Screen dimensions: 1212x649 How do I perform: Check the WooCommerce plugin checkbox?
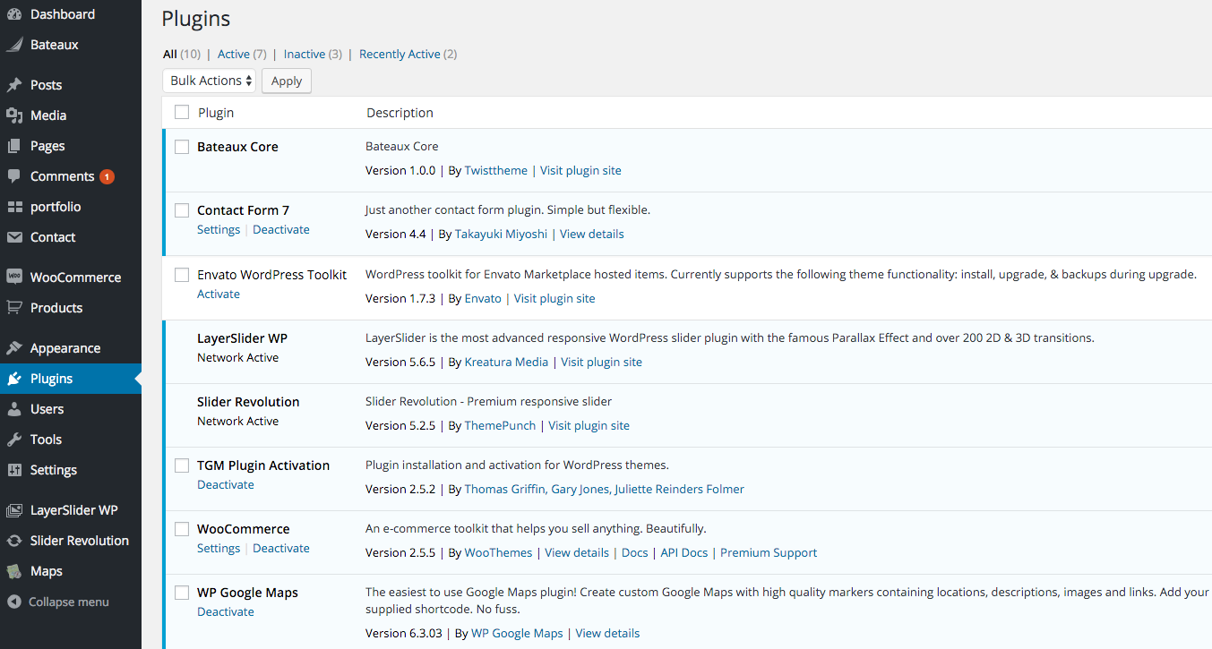182,529
